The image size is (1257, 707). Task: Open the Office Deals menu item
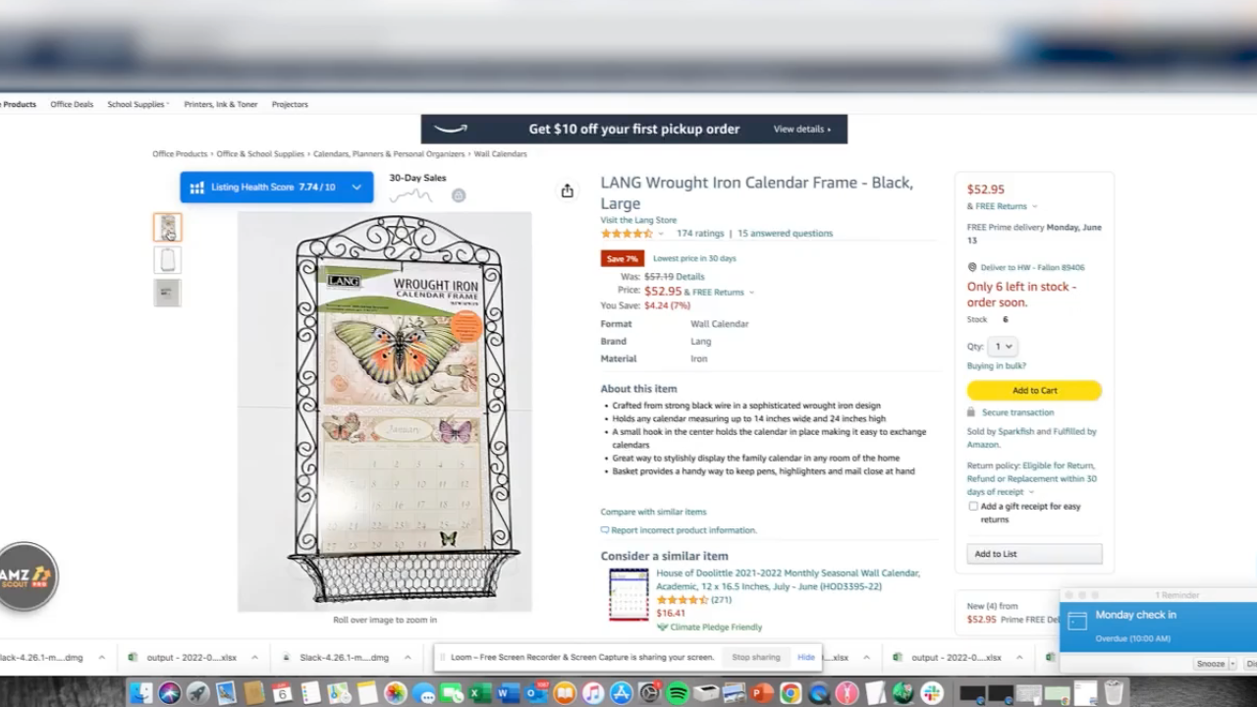72,104
